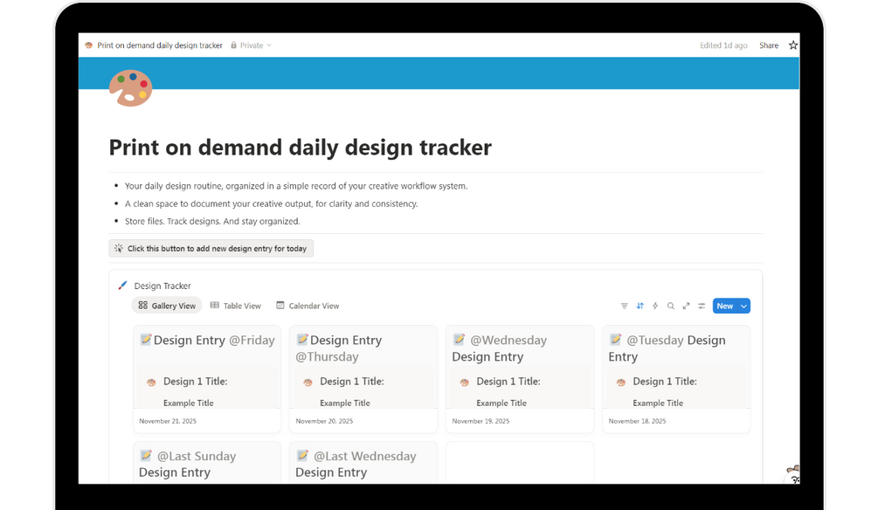
Task: Click the paintbrush icon beside Design Tracker
Action: [x=122, y=286]
